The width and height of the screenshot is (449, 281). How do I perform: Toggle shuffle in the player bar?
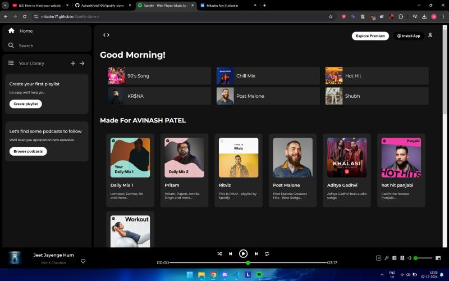pyautogui.click(x=219, y=254)
